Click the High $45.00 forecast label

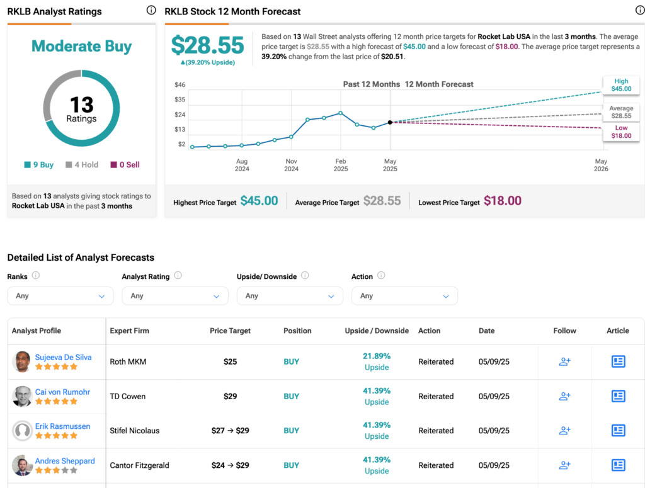click(621, 85)
